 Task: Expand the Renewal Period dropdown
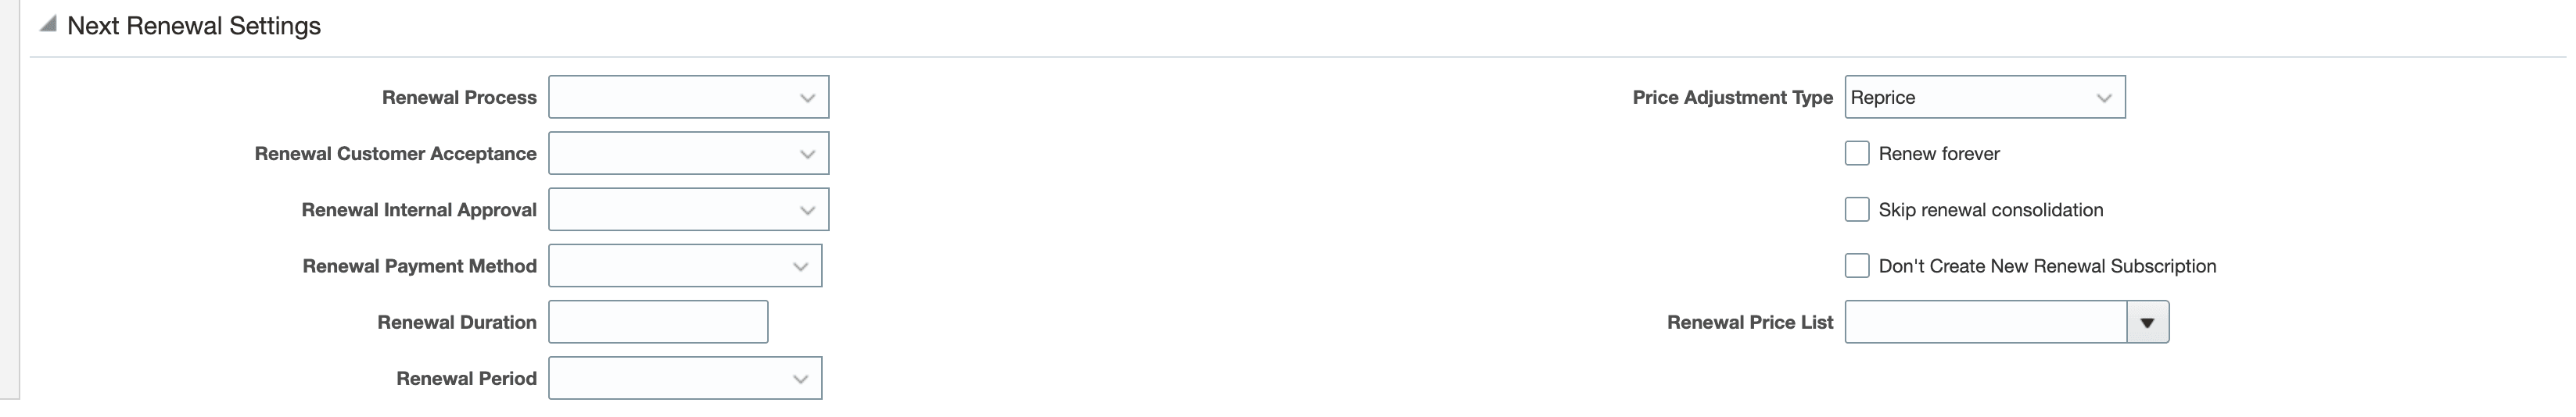[685, 378]
